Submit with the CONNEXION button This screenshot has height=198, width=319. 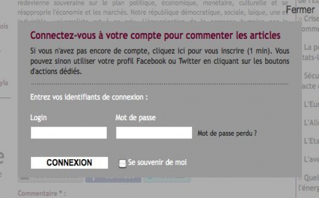[69, 162]
